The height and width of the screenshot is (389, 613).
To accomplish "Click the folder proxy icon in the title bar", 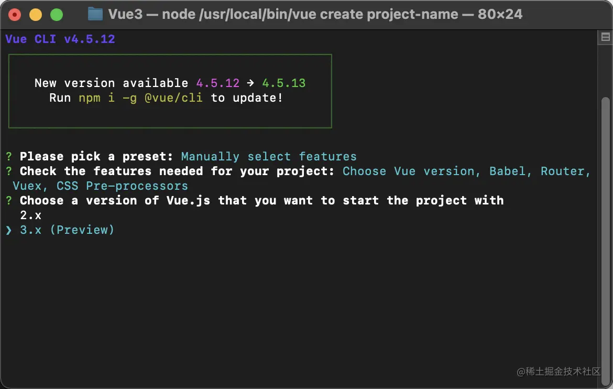I will click(x=95, y=14).
